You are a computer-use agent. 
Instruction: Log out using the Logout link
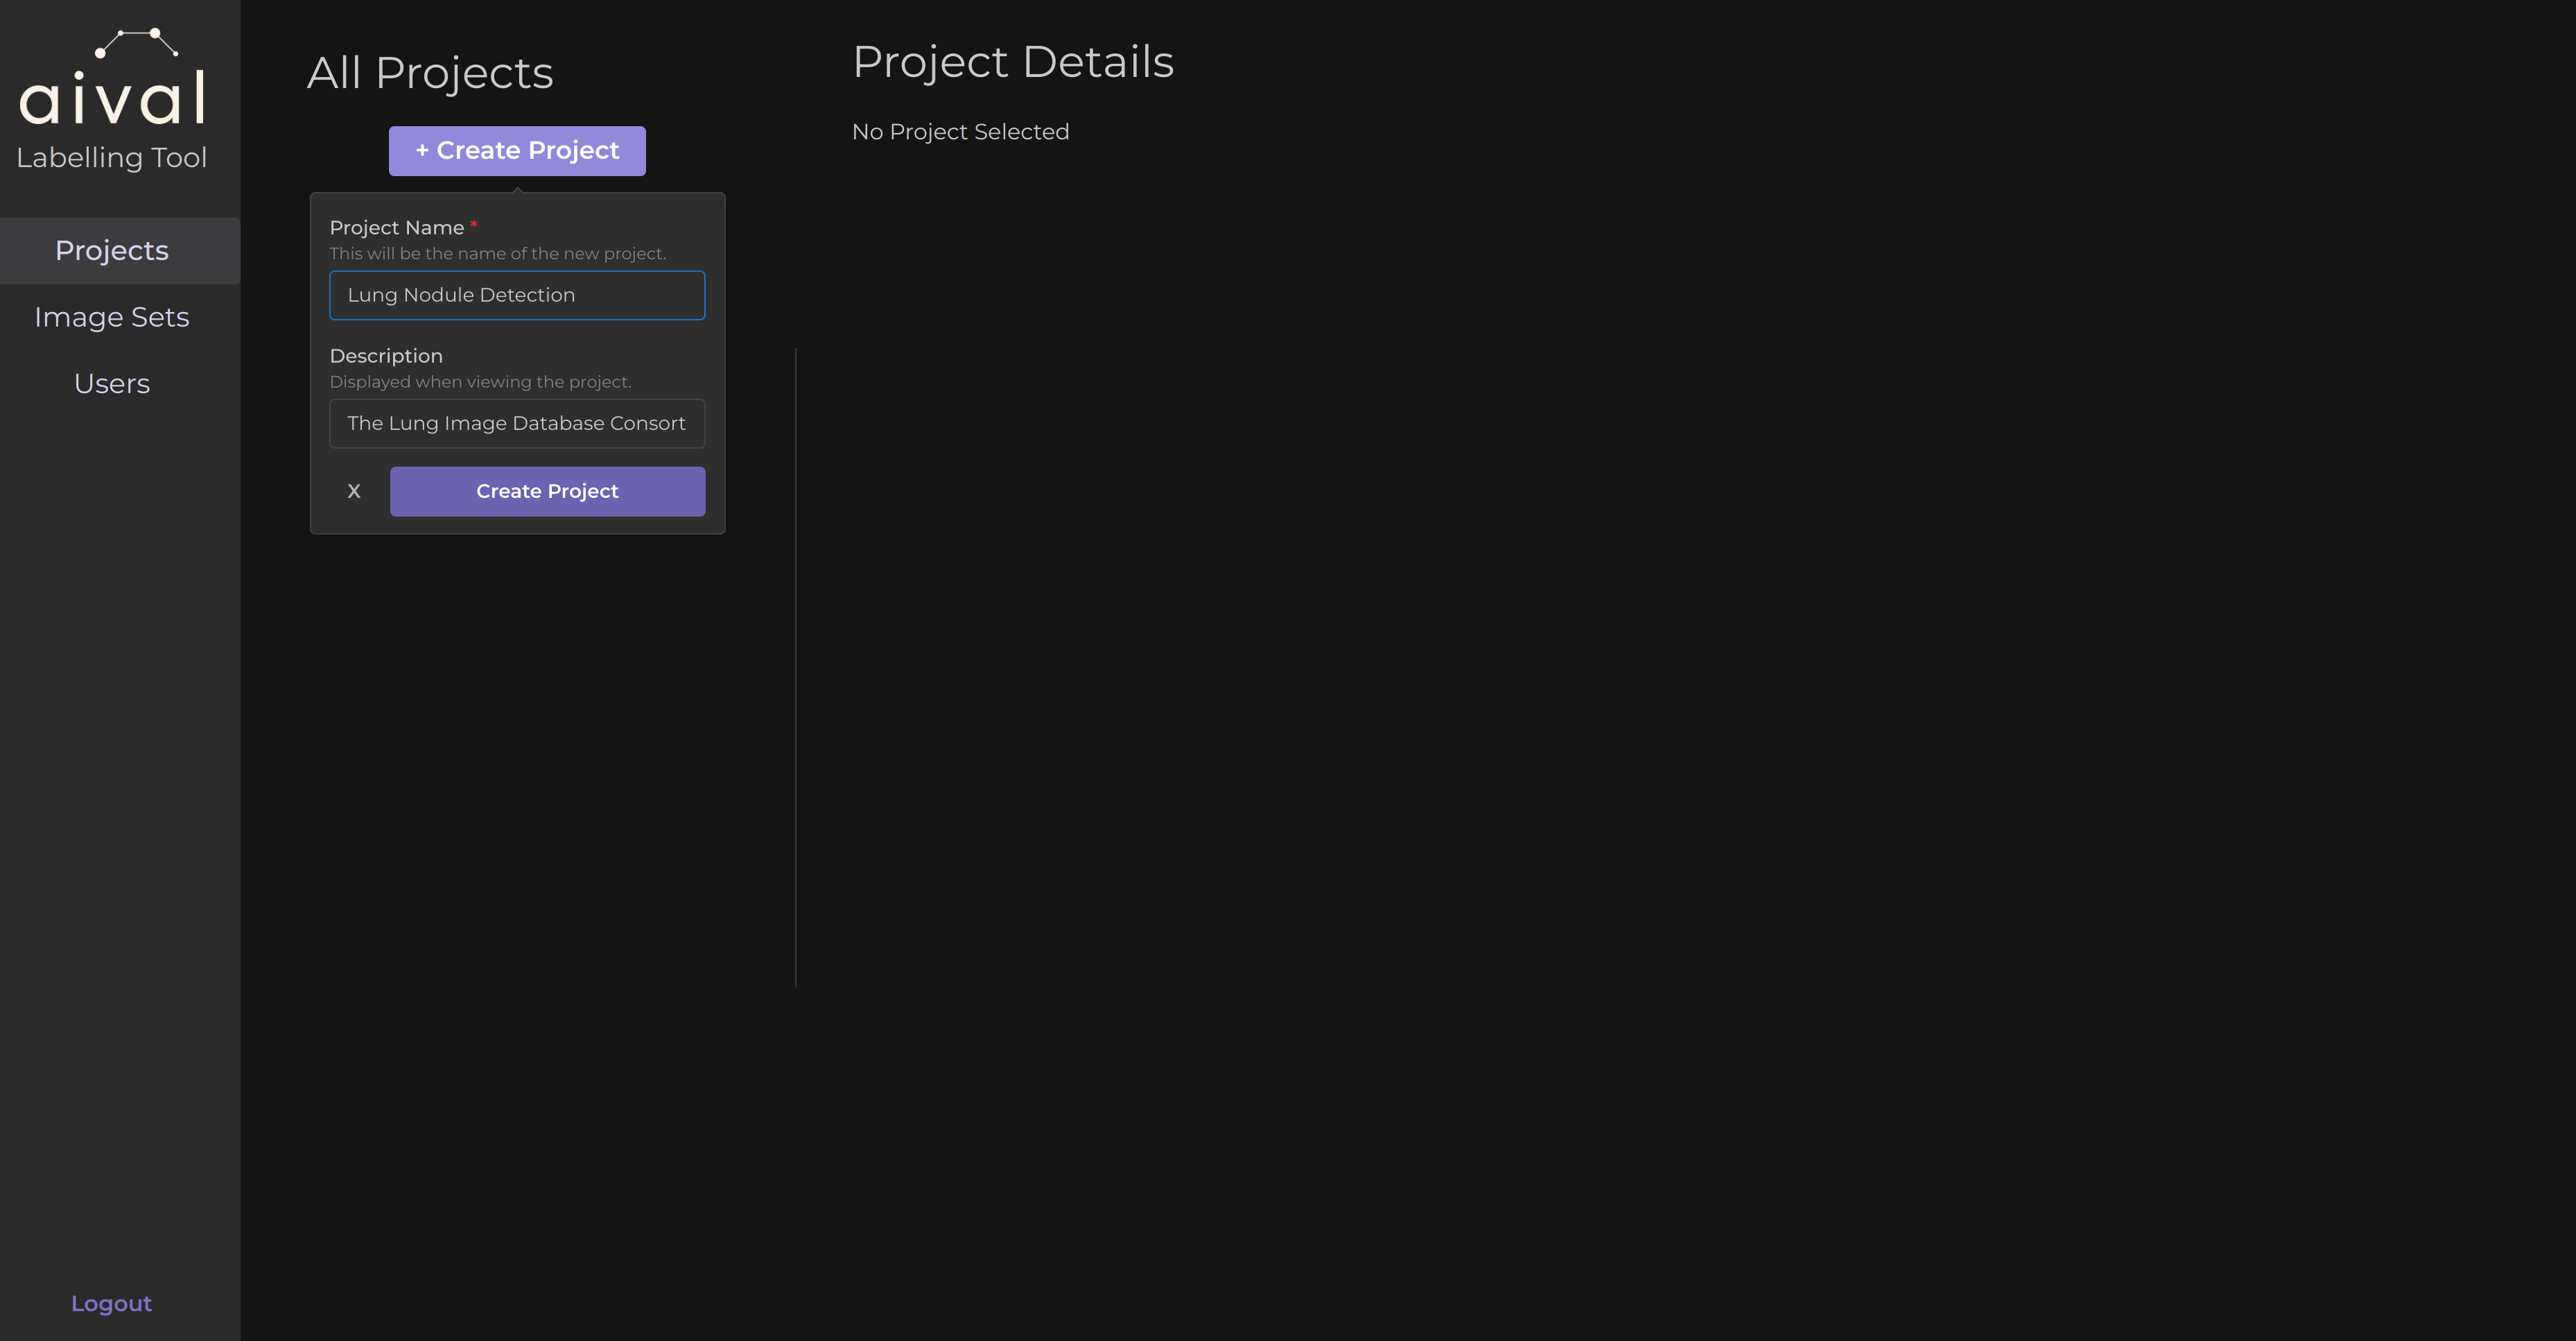pyautogui.click(x=111, y=1304)
